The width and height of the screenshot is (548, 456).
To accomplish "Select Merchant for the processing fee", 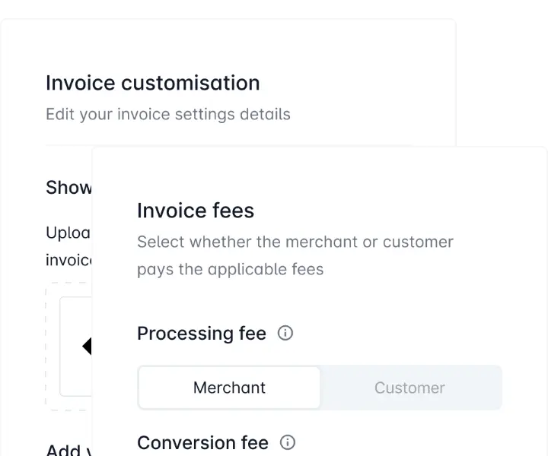I will point(229,388).
